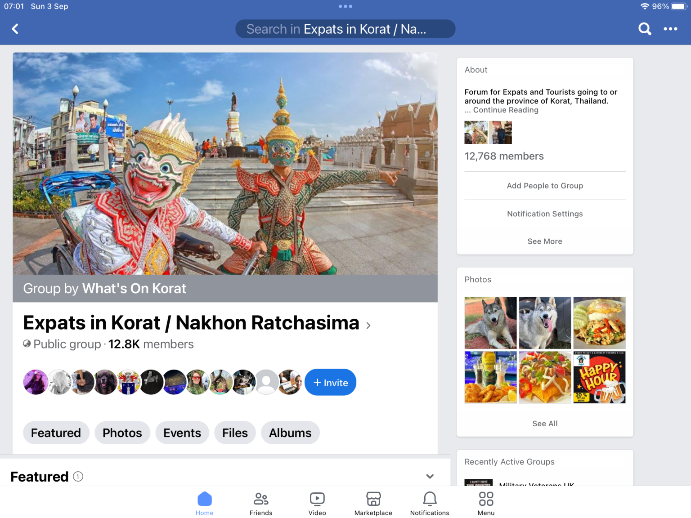Tap the globe Public group icon

pos(27,344)
